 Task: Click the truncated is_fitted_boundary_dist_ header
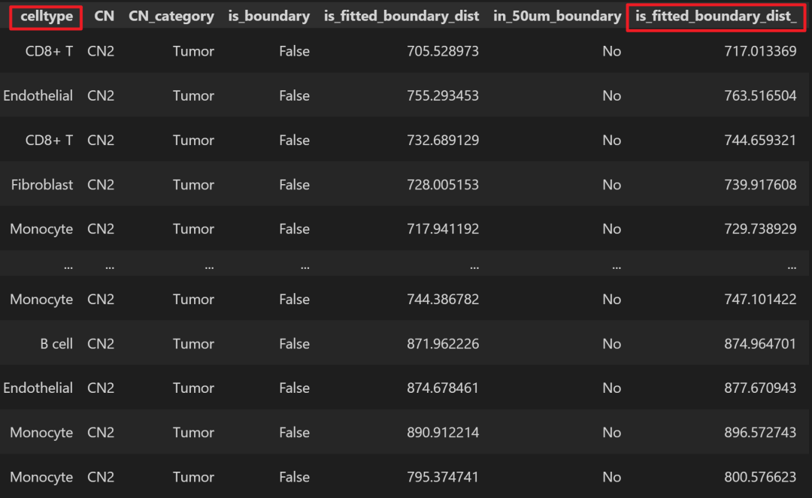[x=717, y=17]
